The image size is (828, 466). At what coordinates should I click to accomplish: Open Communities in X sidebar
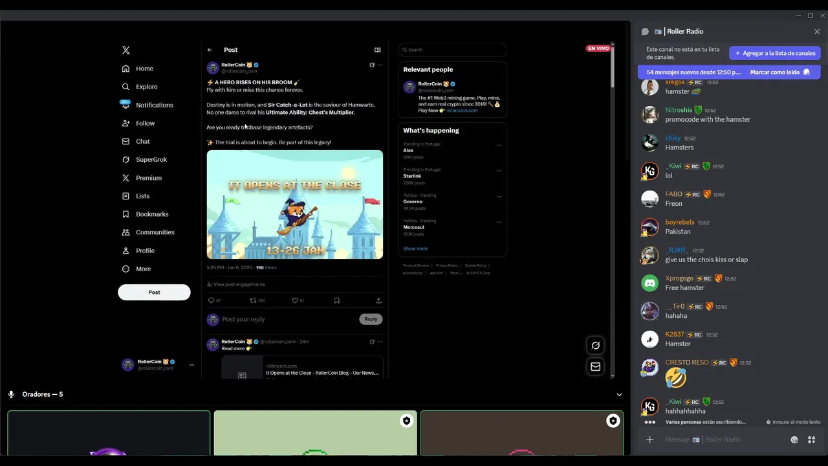pos(148,232)
